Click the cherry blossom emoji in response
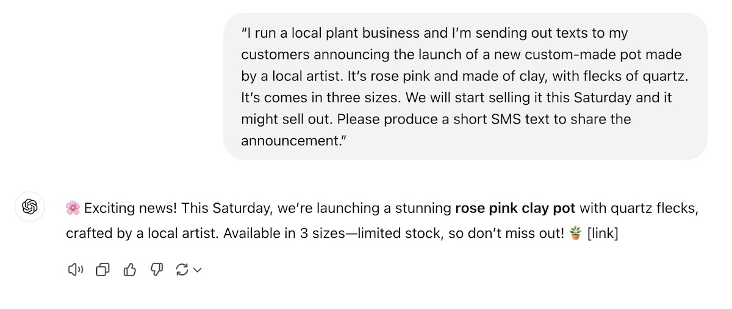The width and height of the screenshot is (732, 309). [73, 209]
